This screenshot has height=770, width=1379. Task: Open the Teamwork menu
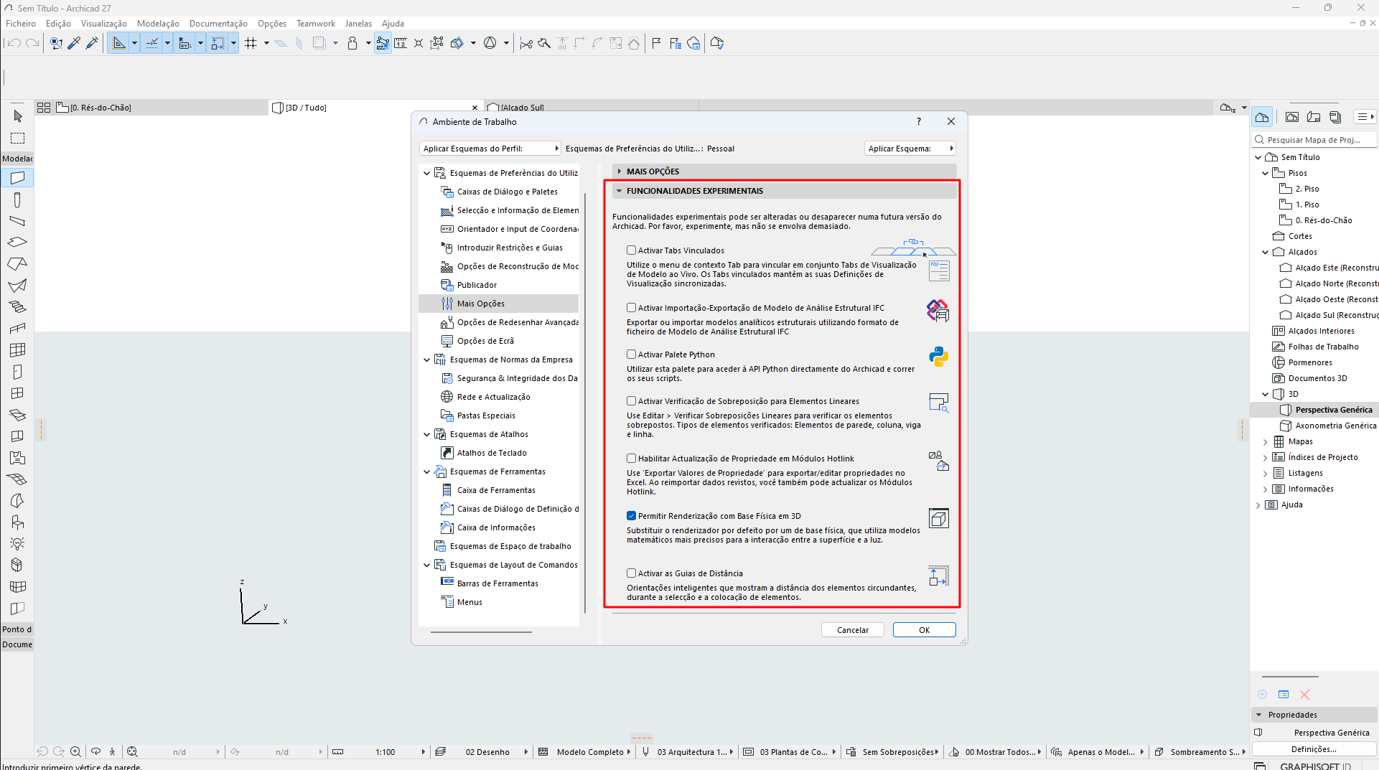coord(316,24)
